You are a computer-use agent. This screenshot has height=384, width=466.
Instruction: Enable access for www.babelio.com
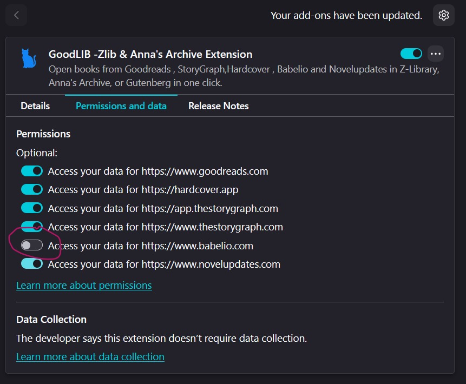pos(32,246)
